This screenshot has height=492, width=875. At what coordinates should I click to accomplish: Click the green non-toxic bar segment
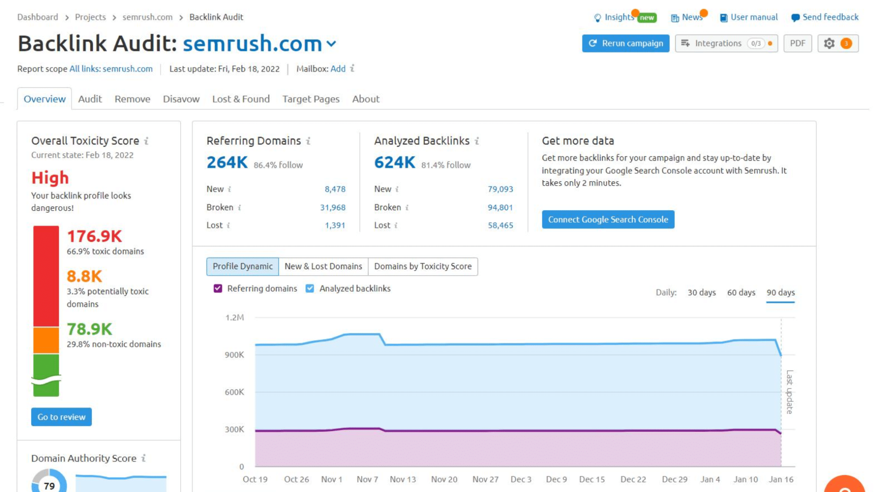(x=46, y=375)
